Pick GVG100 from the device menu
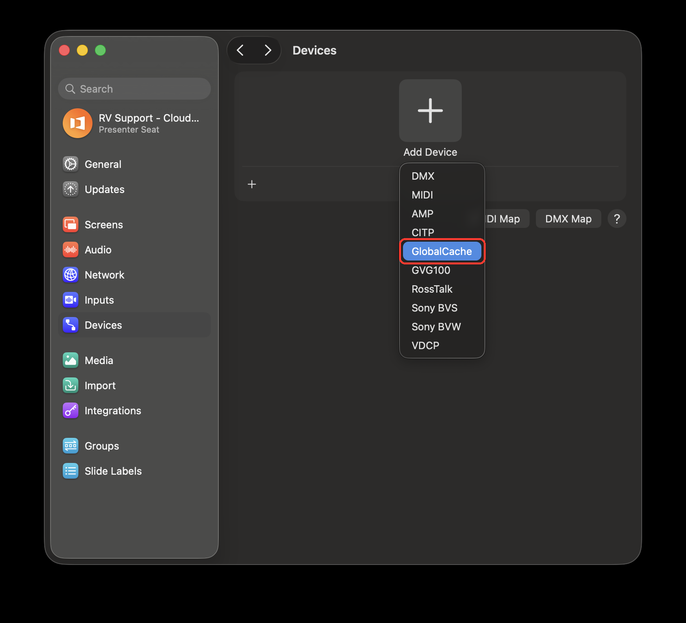The image size is (686, 623). coord(442,270)
